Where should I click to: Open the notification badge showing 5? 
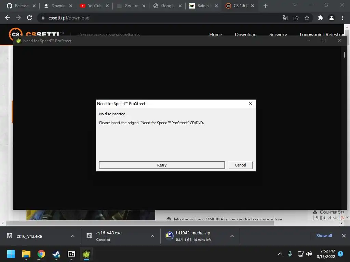pos(341,254)
